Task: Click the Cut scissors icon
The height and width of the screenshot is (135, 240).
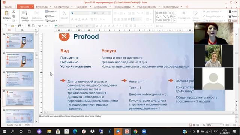Action: (x=13, y=12)
